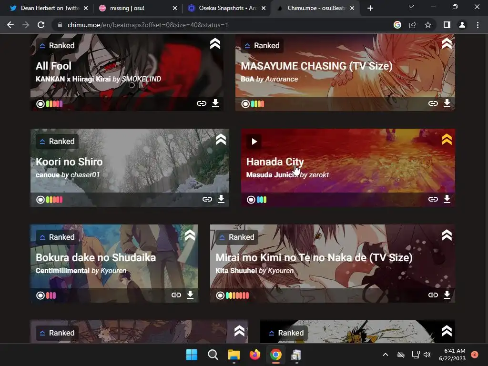Toggle the browser side panel
Viewport: 488px width, 366px height.
coord(447,25)
